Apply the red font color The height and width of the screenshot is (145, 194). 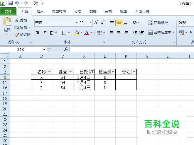87,33
